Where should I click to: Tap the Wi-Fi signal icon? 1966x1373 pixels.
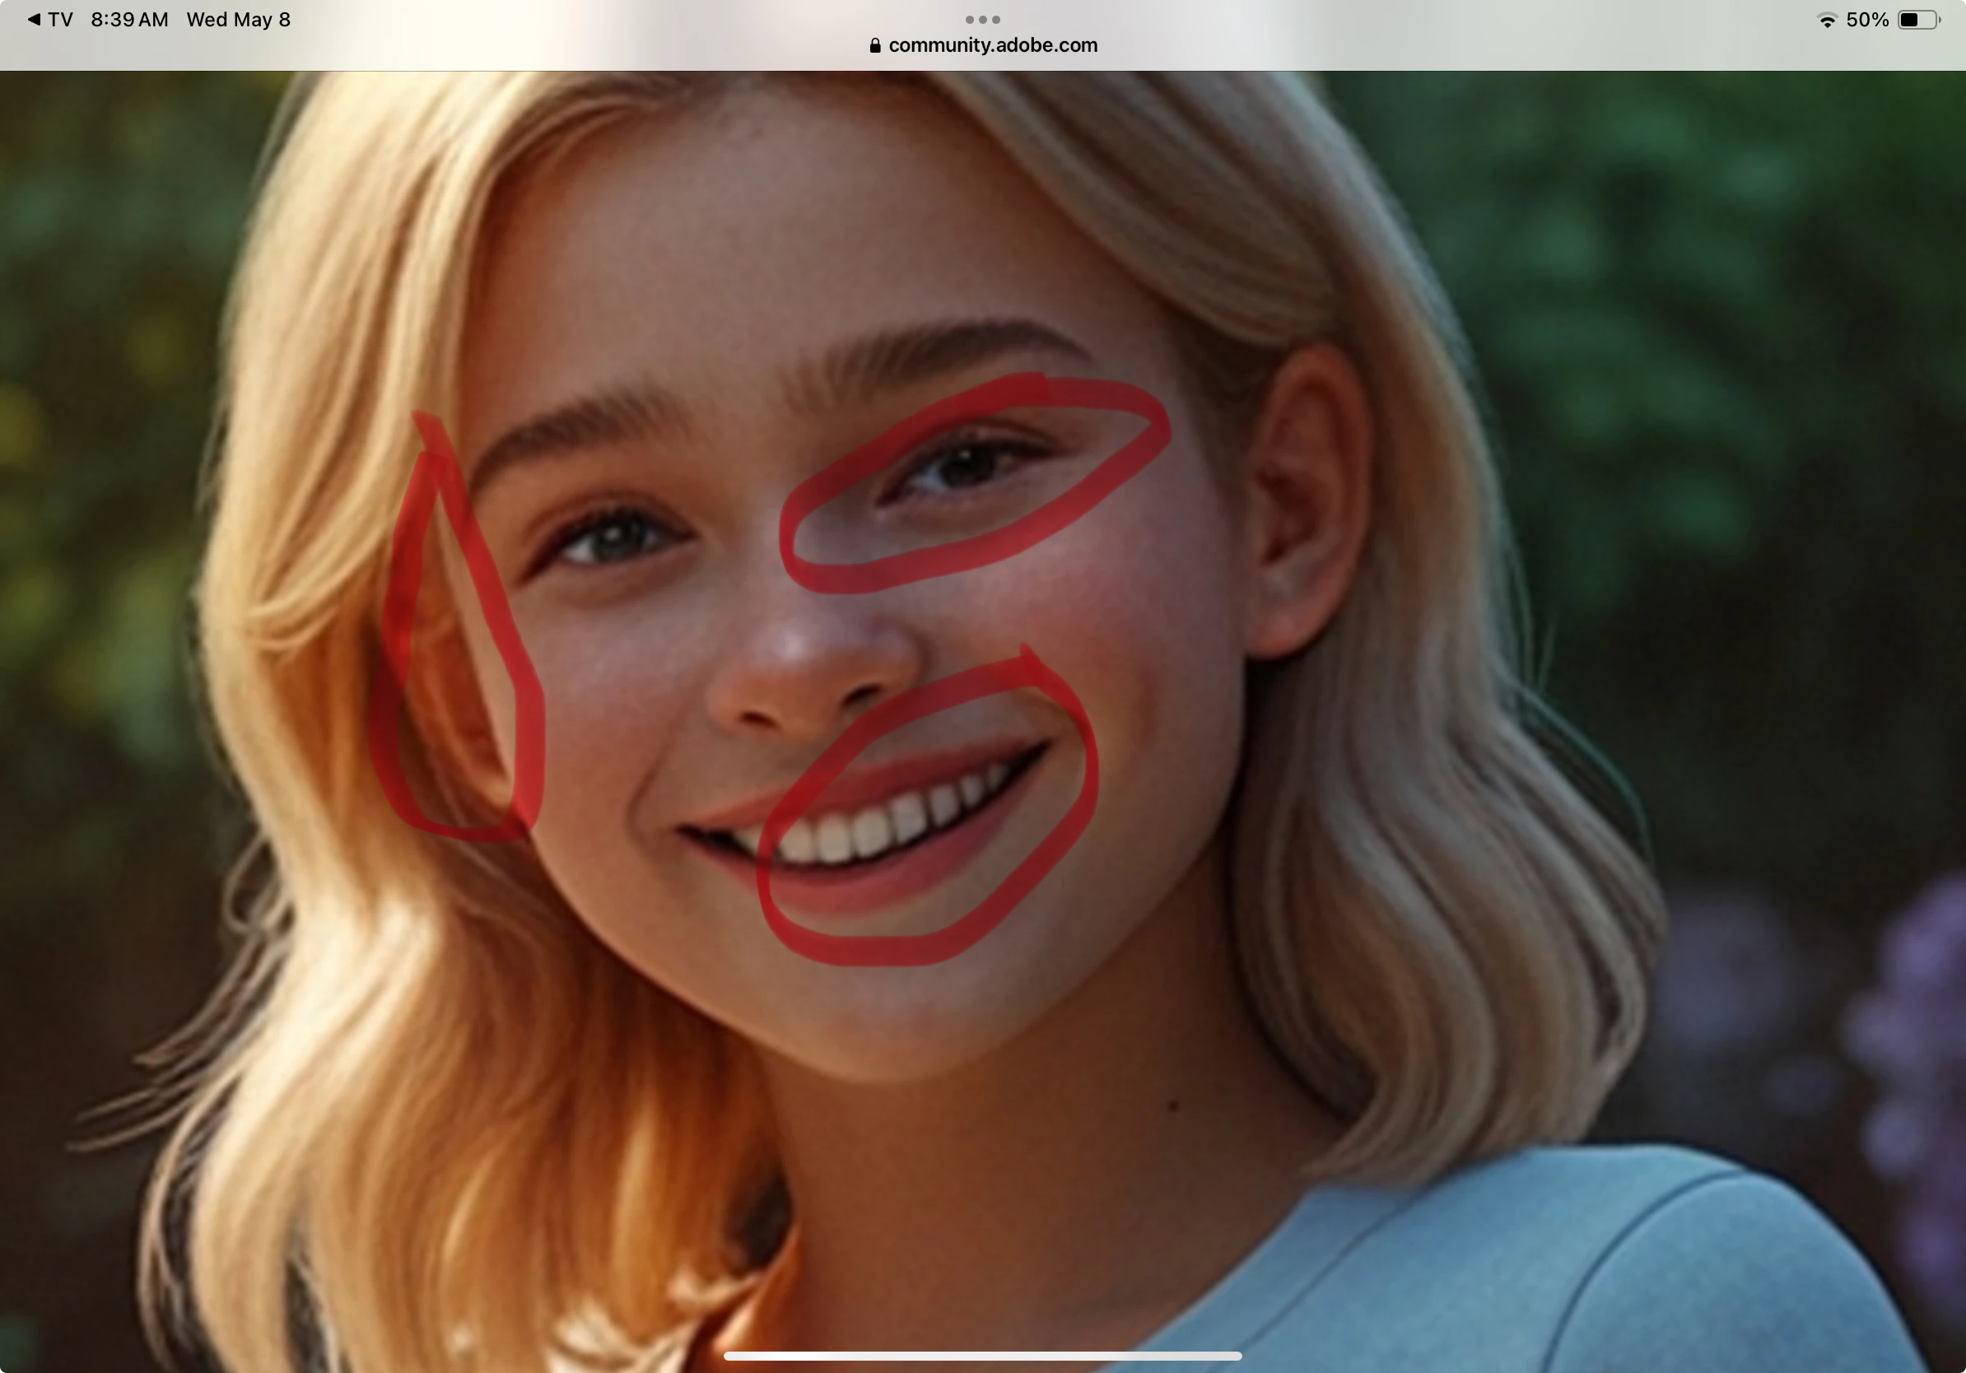(x=1826, y=20)
